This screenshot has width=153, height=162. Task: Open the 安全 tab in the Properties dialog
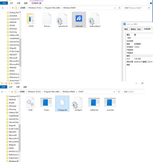[x=139, y=29]
